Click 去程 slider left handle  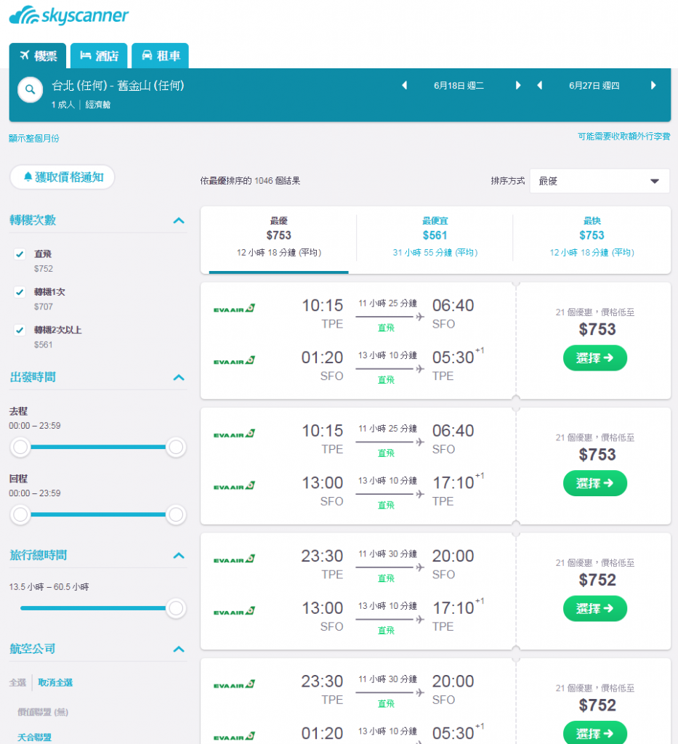click(20, 447)
